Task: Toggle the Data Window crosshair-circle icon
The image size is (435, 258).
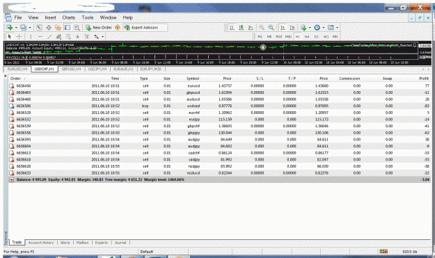Action: coord(49,27)
